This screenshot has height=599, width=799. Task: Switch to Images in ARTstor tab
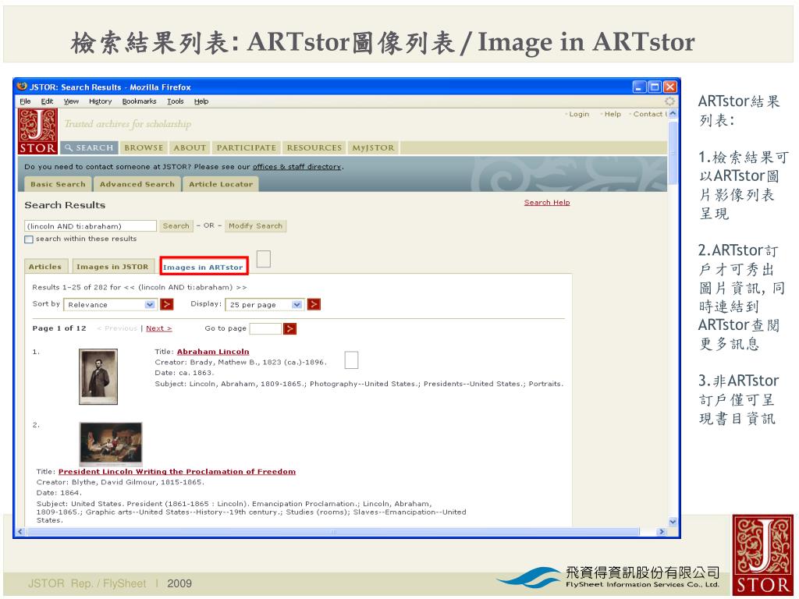pyautogui.click(x=203, y=267)
